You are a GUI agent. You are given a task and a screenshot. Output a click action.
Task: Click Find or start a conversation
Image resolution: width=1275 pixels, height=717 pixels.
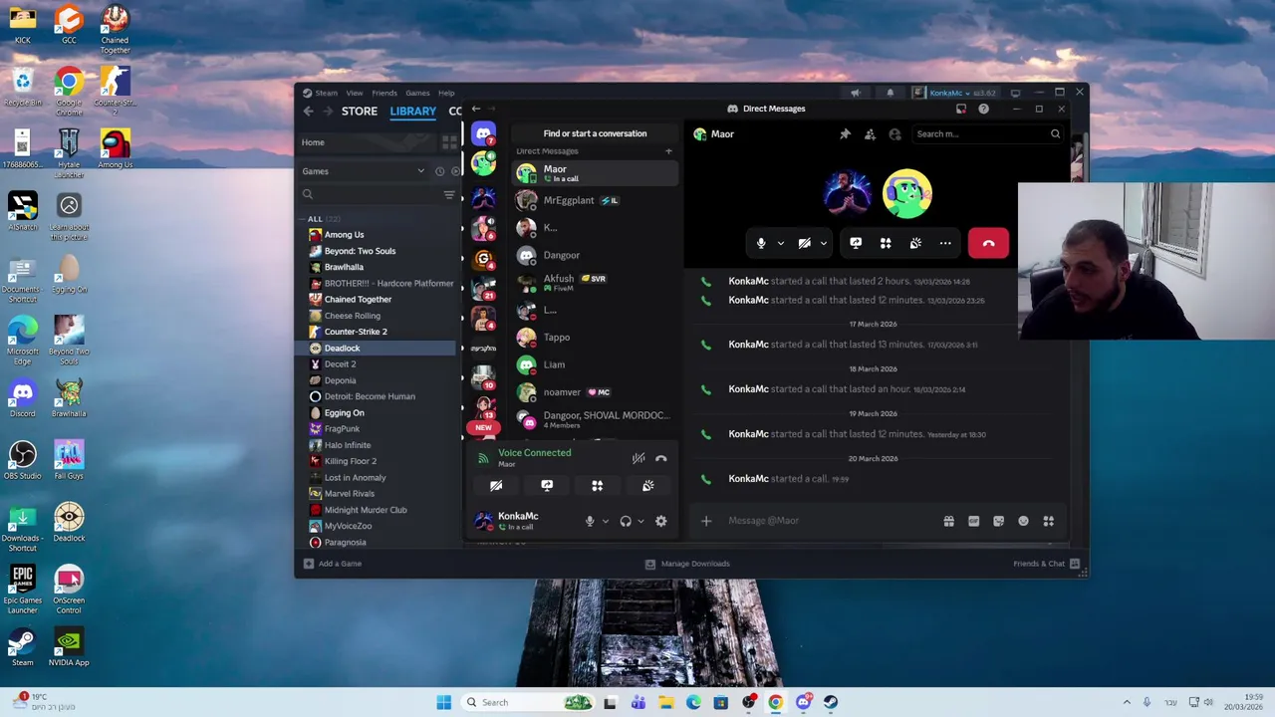click(595, 133)
